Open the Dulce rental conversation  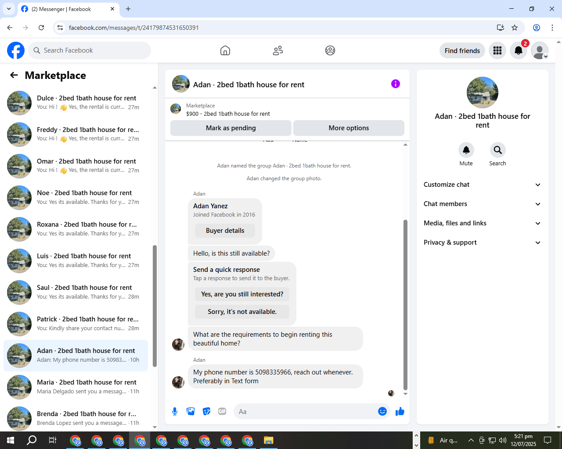pyautogui.click(x=76, y=103)
